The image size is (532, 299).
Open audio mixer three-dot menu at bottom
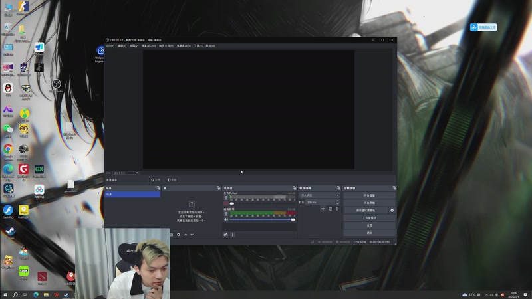(232, 235)
